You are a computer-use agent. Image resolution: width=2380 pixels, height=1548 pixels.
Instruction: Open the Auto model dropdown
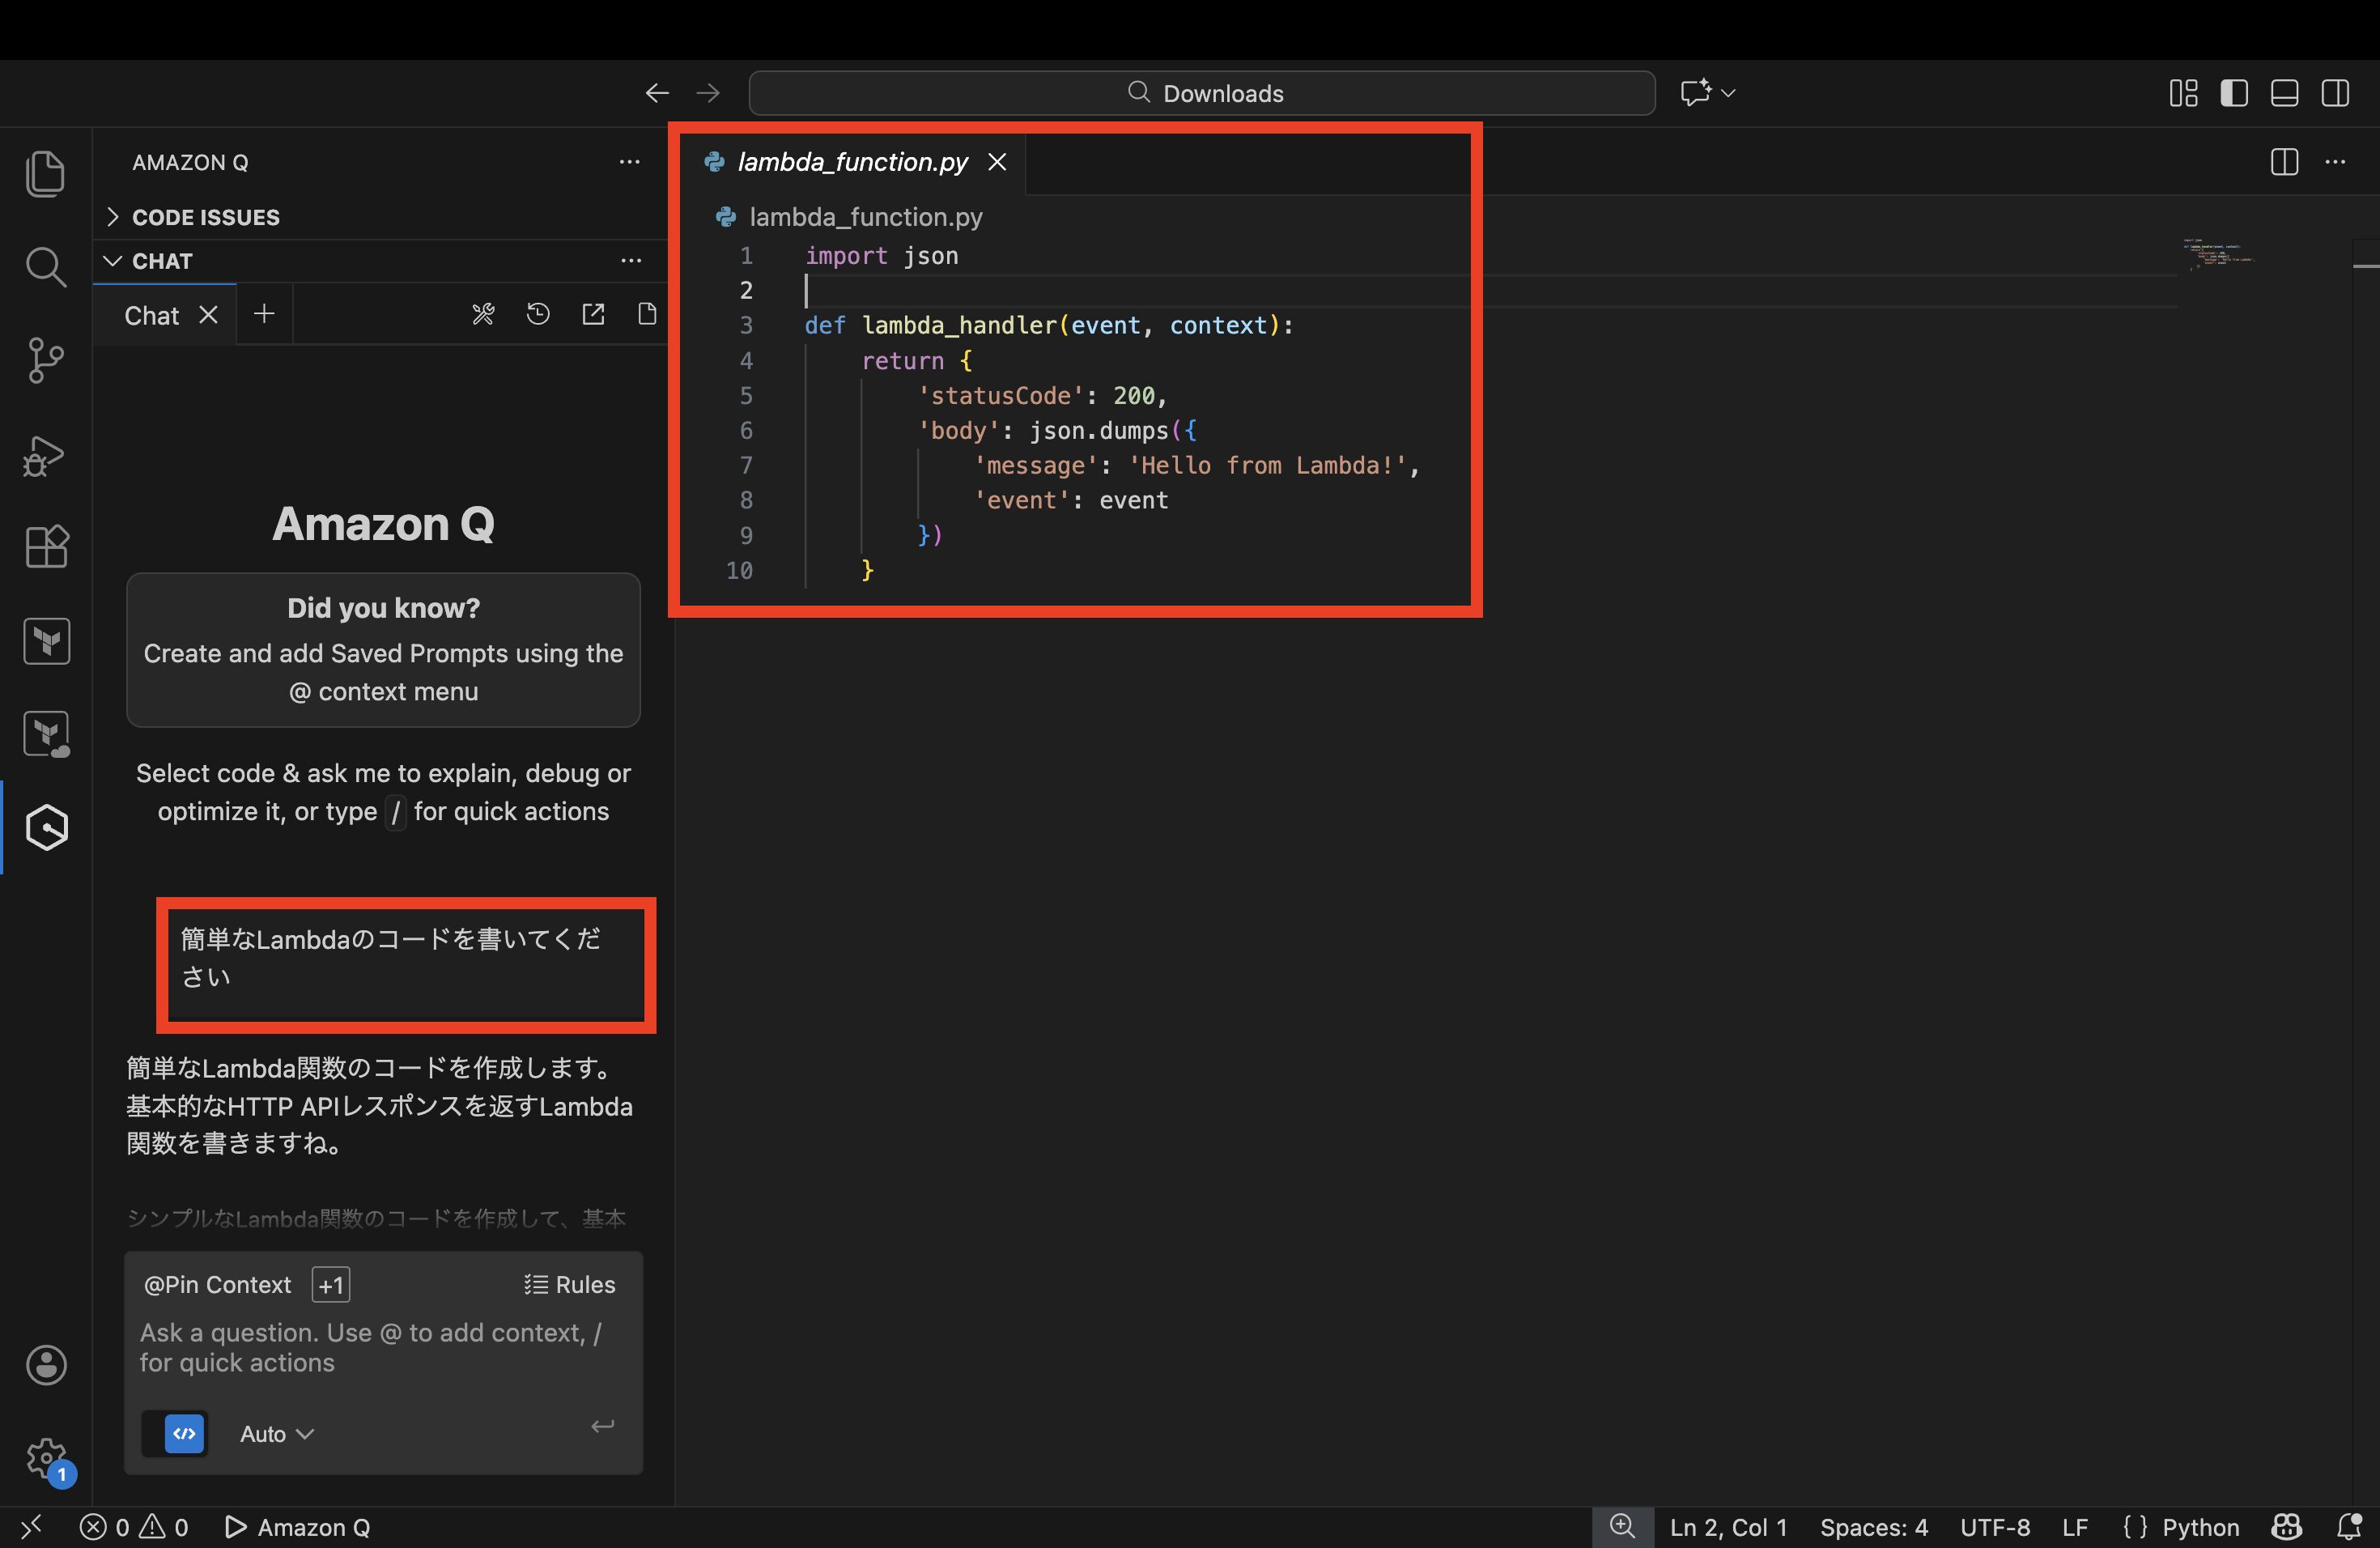click(276, 1434)
